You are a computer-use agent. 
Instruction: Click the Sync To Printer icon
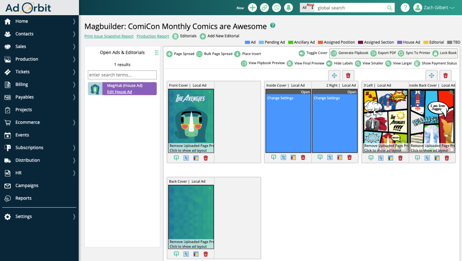pyautogui.click(x=401, y=53)
